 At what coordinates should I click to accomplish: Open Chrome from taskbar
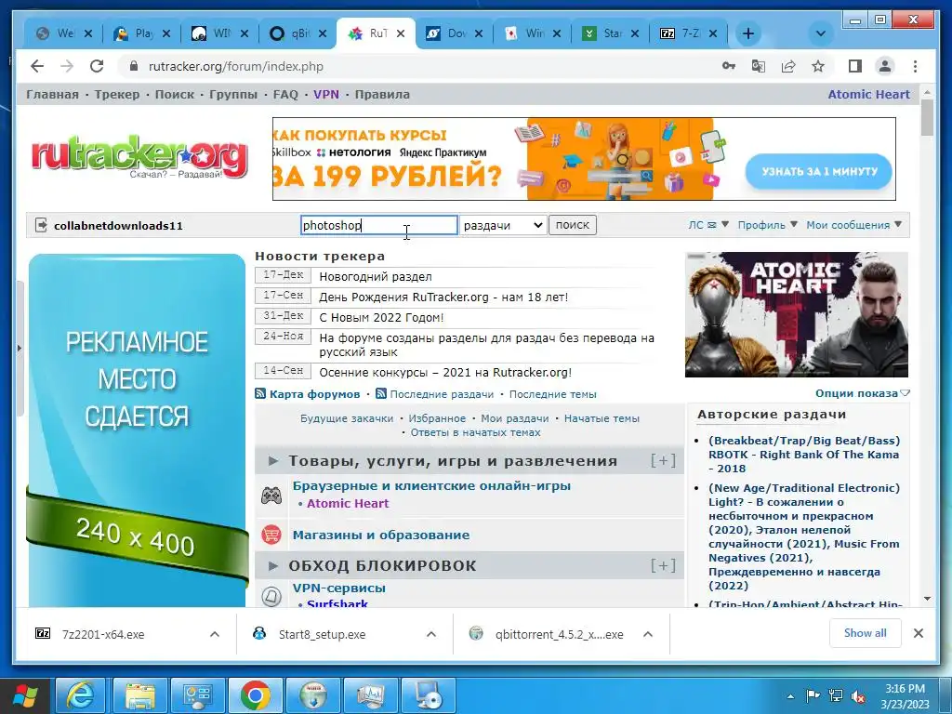pyautogui.click(x=255, y=695)
